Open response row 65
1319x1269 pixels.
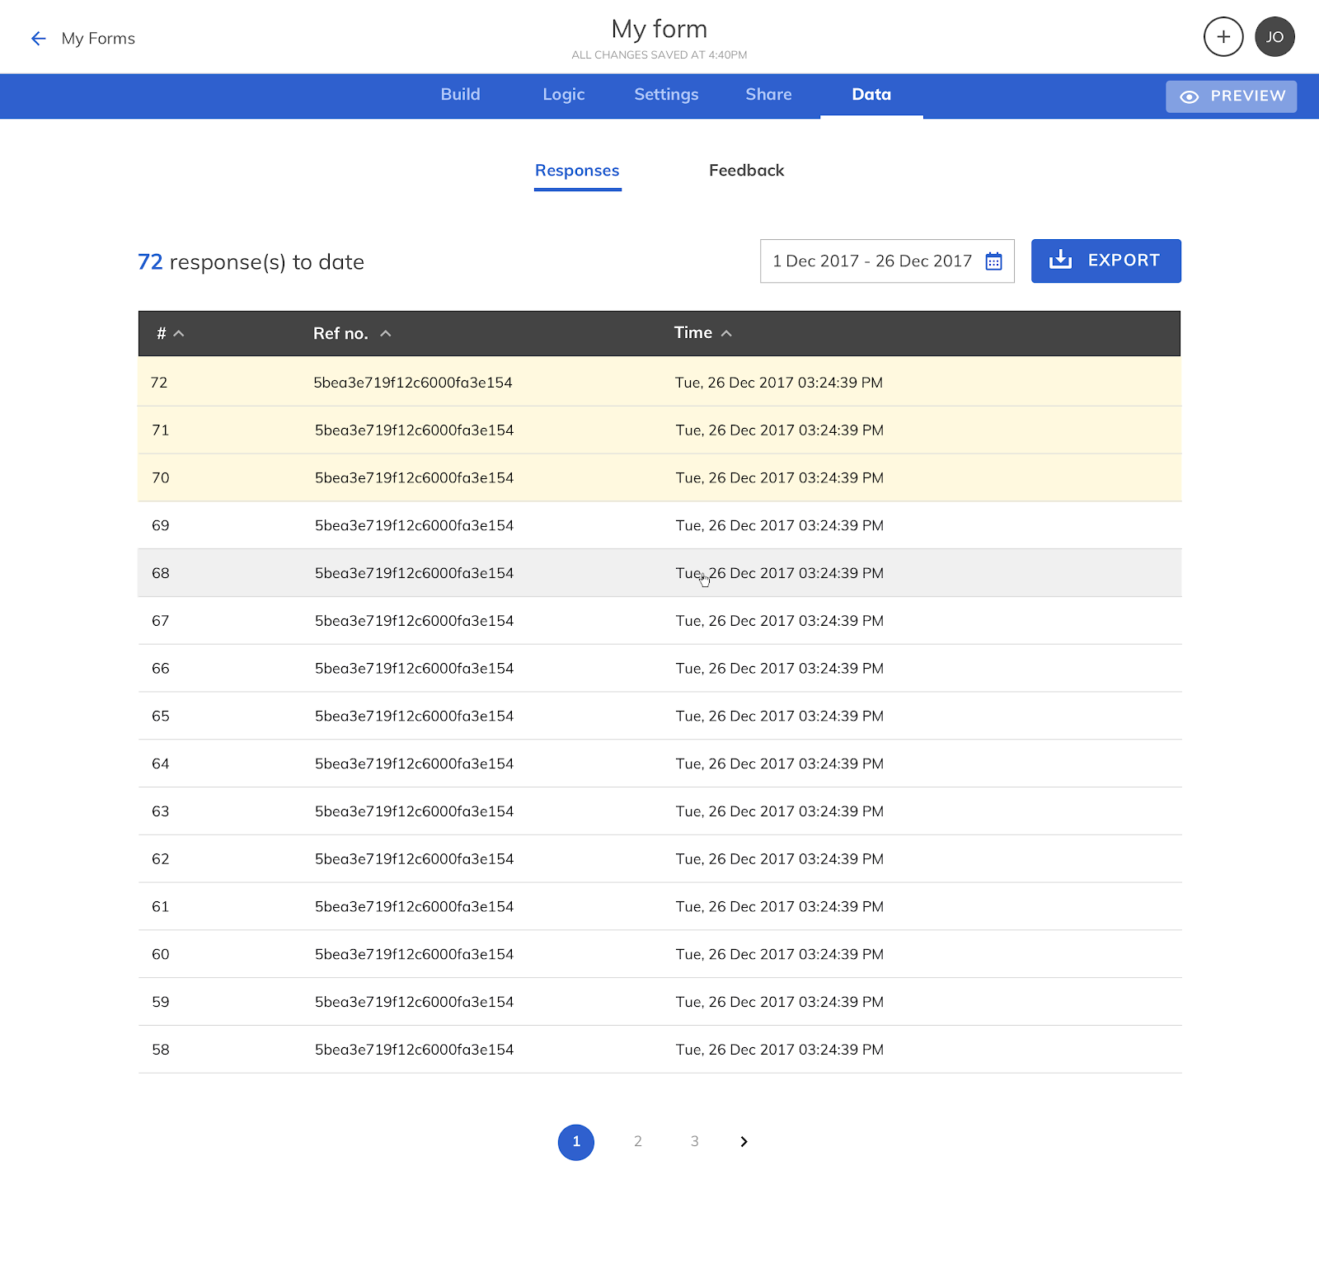click(x=659, y=717)
